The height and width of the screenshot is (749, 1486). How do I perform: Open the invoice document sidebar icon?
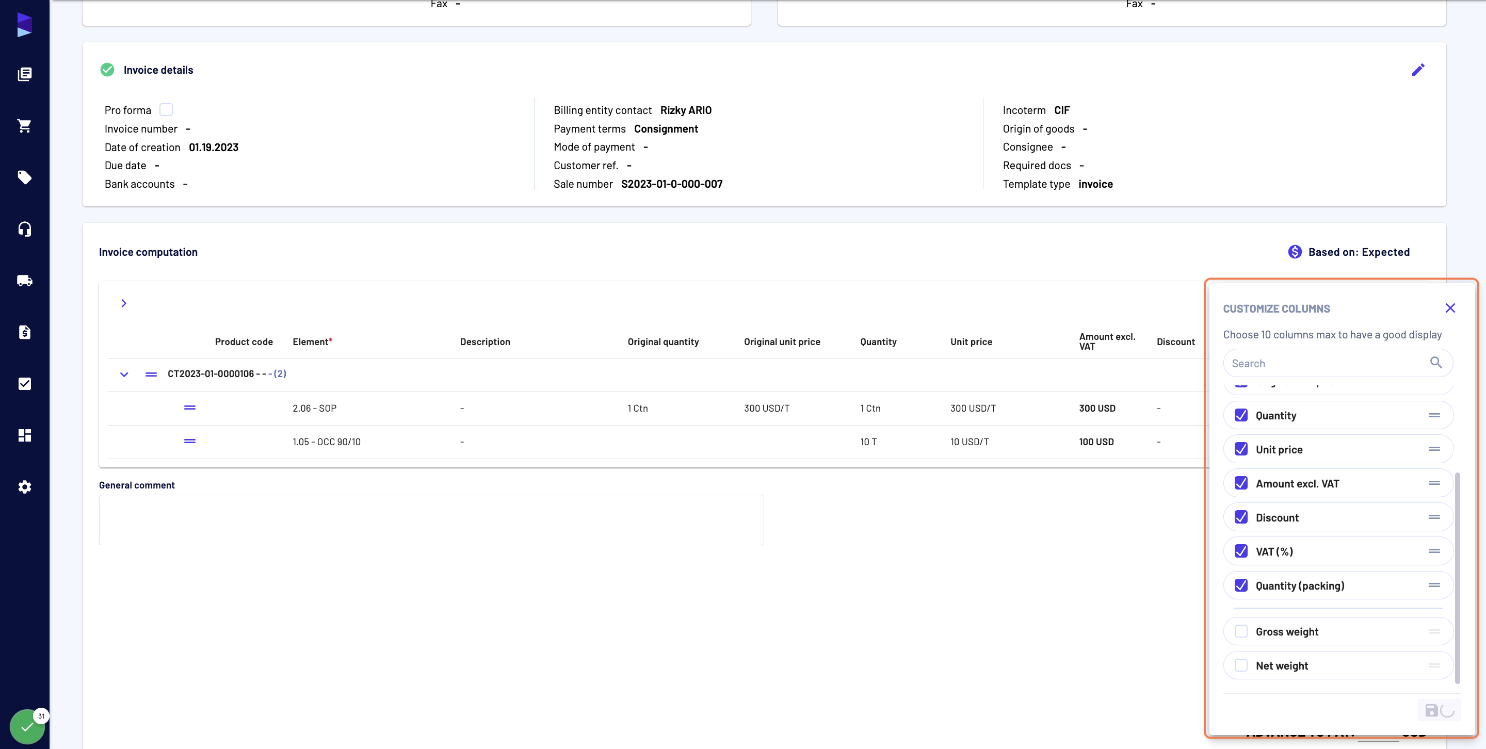[24, 332]
